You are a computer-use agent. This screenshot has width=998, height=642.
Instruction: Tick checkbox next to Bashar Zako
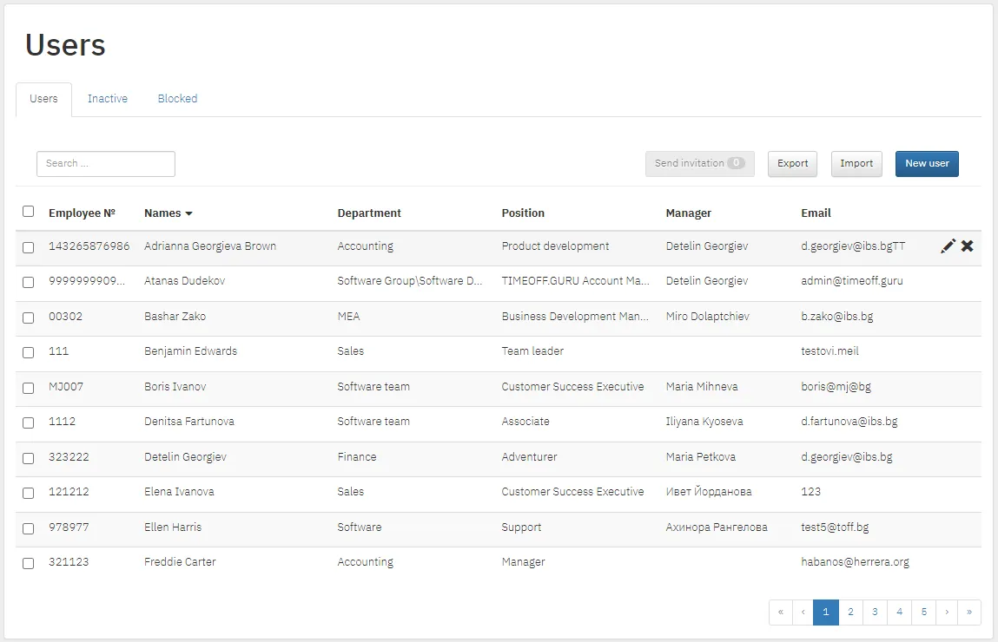coord(28,318)
